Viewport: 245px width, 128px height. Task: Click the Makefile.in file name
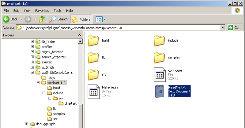pyautogui.click(x=110, y=87)
